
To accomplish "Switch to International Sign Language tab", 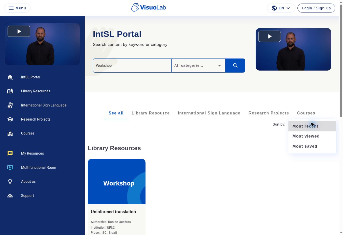I will point(209,113).
